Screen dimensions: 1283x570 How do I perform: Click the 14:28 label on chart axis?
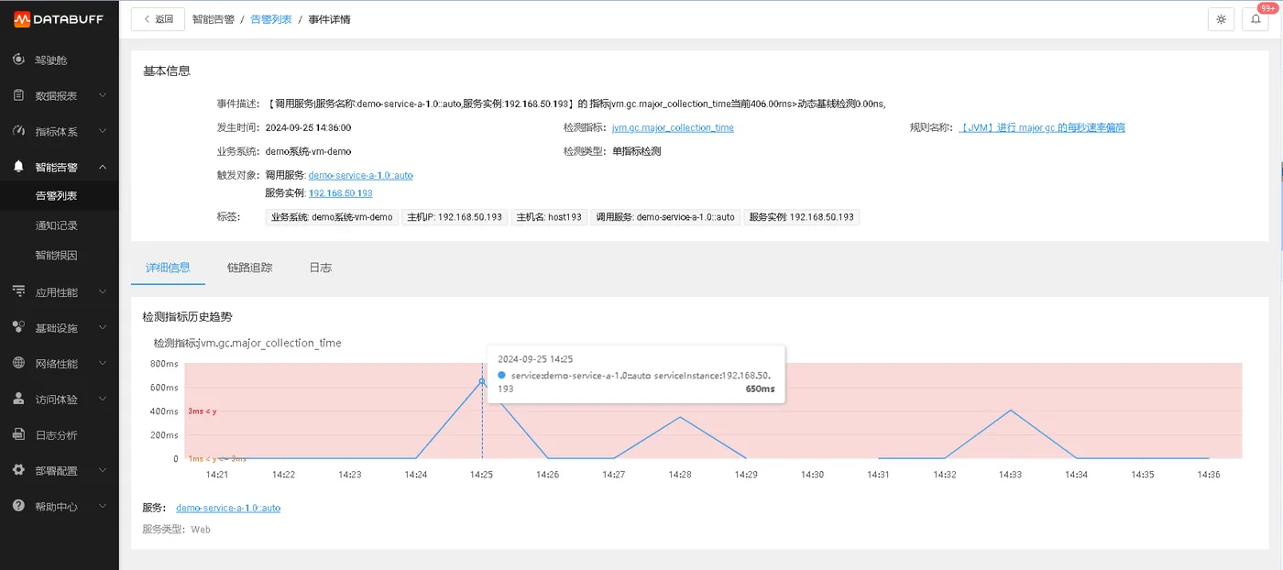coord(680,475)
